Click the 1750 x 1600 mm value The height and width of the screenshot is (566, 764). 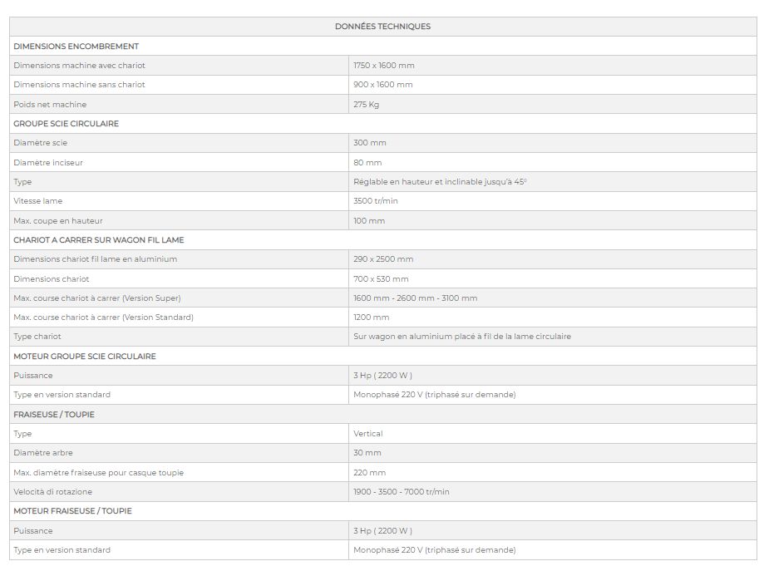pos(383,66)
